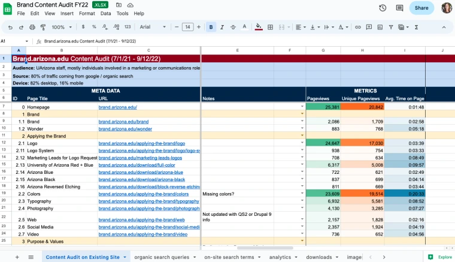Viewport: 455px width, 262px height.
Task: Format as percent icon
Action: click(94, 27)
